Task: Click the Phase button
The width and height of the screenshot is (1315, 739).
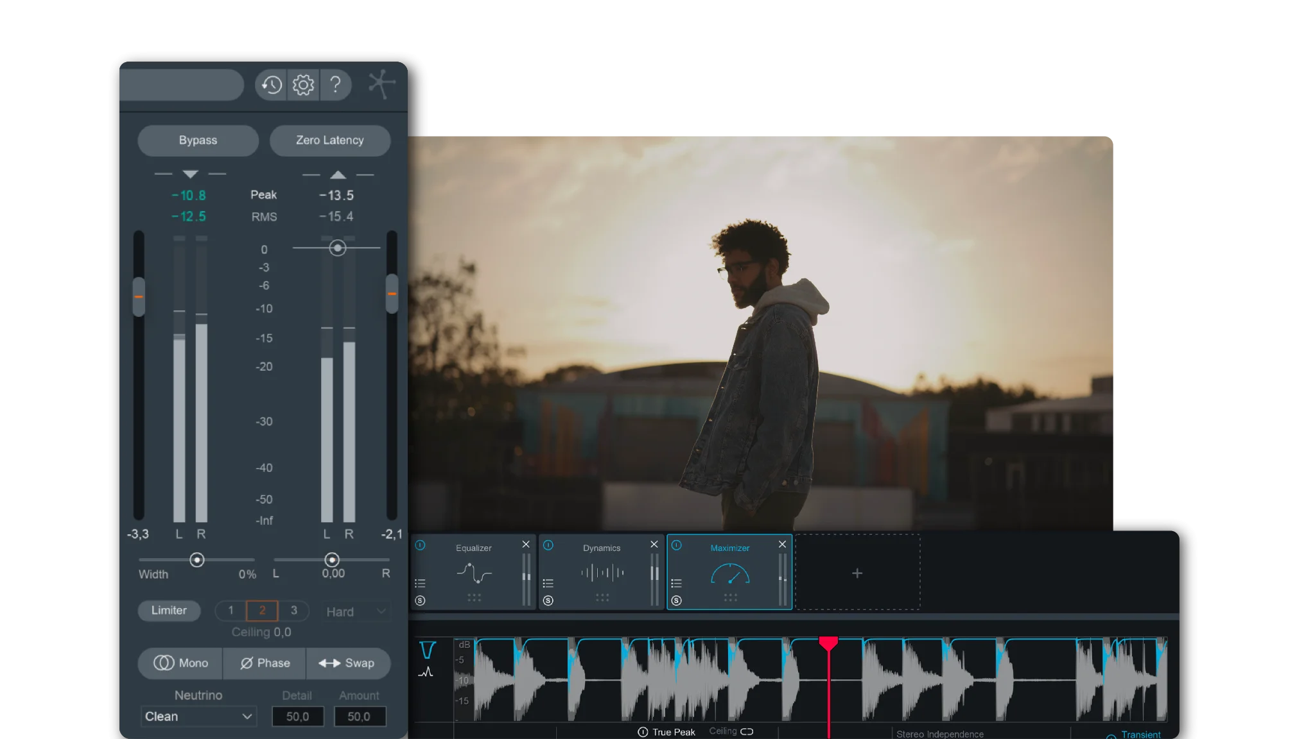Action: coord(265,663)
